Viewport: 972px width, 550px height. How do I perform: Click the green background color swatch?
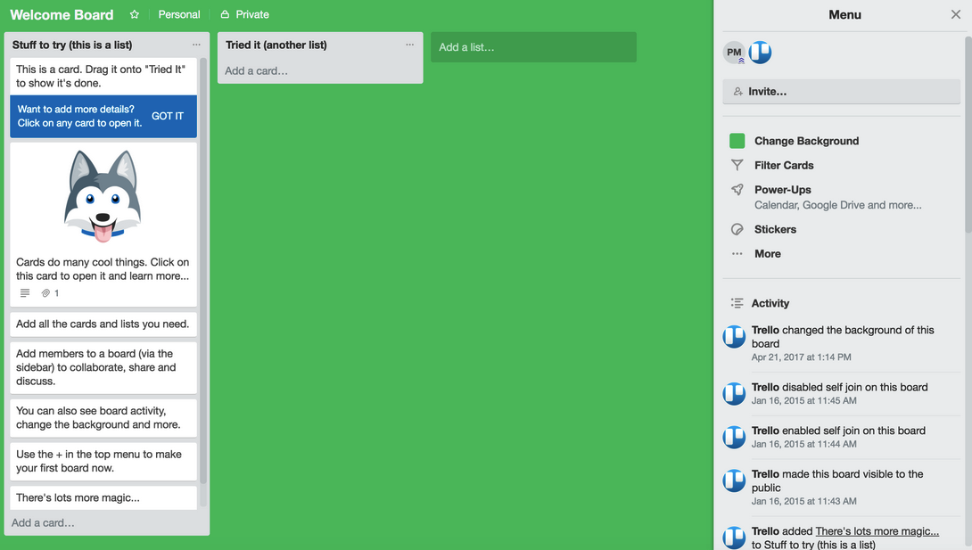[737, 141]
